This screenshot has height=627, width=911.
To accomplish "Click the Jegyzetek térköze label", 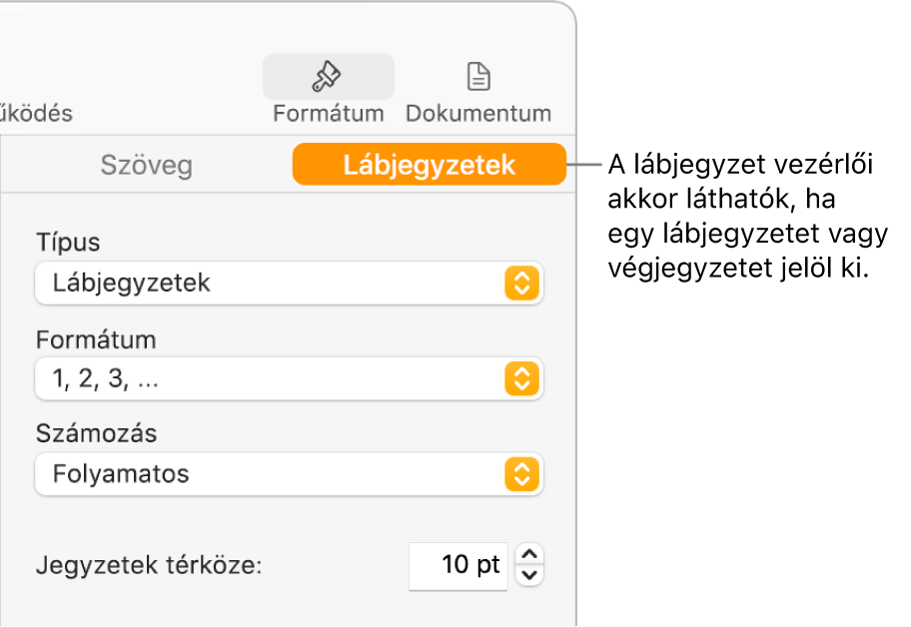I will (x=148, y=565).
